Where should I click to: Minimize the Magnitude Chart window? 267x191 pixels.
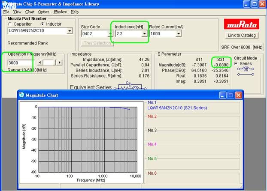222,95
